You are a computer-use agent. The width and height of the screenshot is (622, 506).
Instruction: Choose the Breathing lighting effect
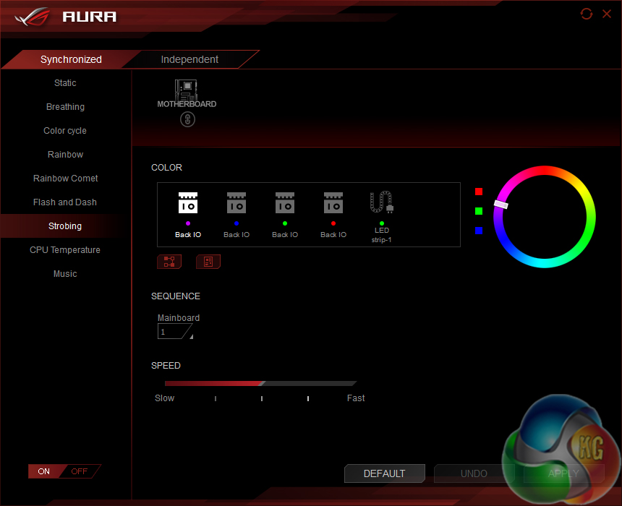65,107
